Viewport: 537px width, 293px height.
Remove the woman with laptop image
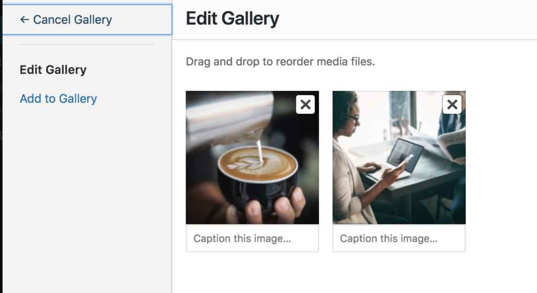click(x=452, y=104)
